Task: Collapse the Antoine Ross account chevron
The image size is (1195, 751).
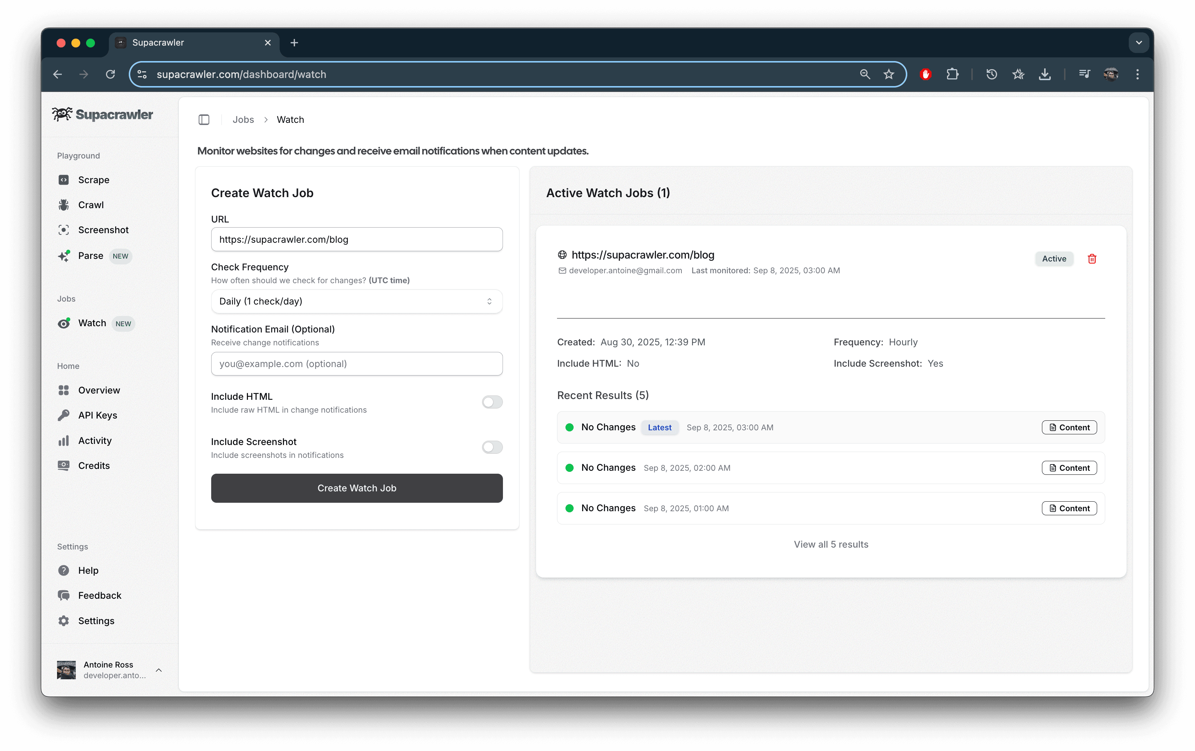Action: tap(159, 670)
